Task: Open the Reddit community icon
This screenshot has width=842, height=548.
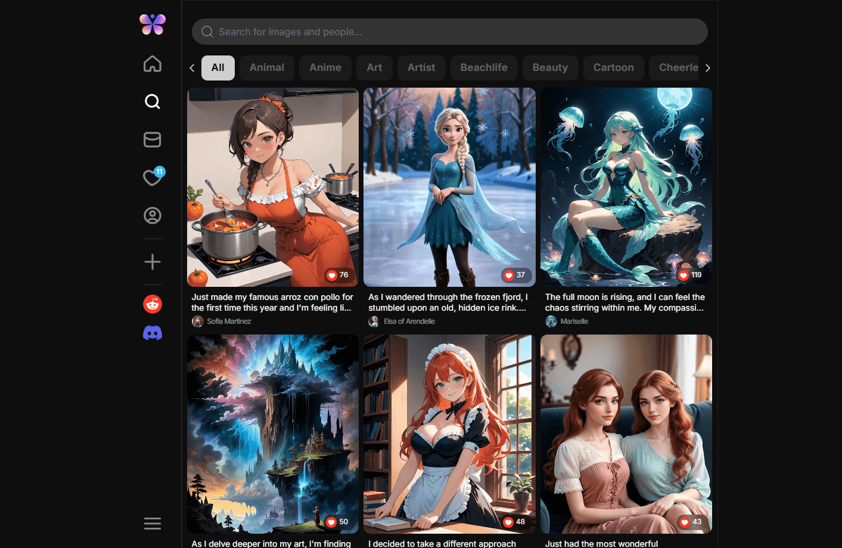Action: click(x=153, y=304)
